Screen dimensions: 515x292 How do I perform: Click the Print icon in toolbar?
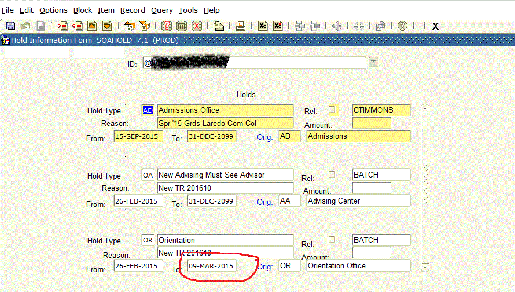click(241, 26)
